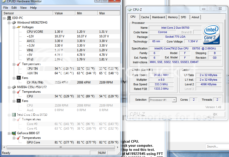Viewport: 229px width, 157px height.
Task: Switch to the Memory tab in CPU-Z
Action: (x=173, y=17)
